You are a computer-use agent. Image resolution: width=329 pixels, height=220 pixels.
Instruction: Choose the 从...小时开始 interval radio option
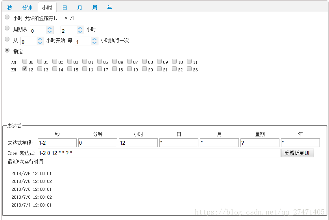click(x=7, y=39)
